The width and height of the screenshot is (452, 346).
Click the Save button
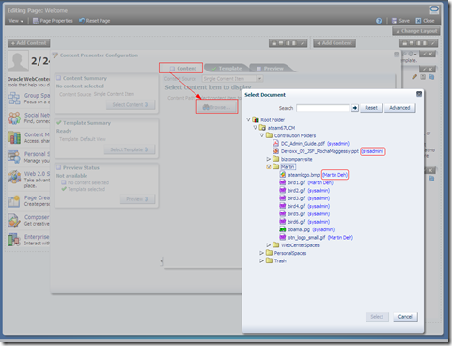[400, 21]
